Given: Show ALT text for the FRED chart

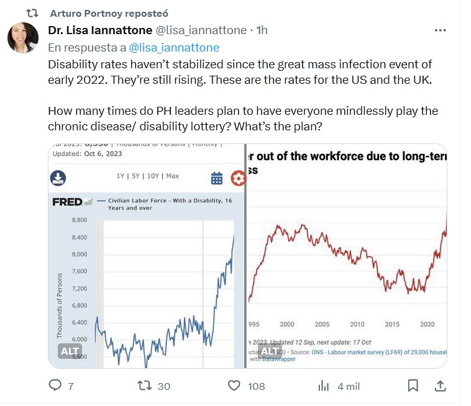Looking at the screenshot, I should 70,351.
